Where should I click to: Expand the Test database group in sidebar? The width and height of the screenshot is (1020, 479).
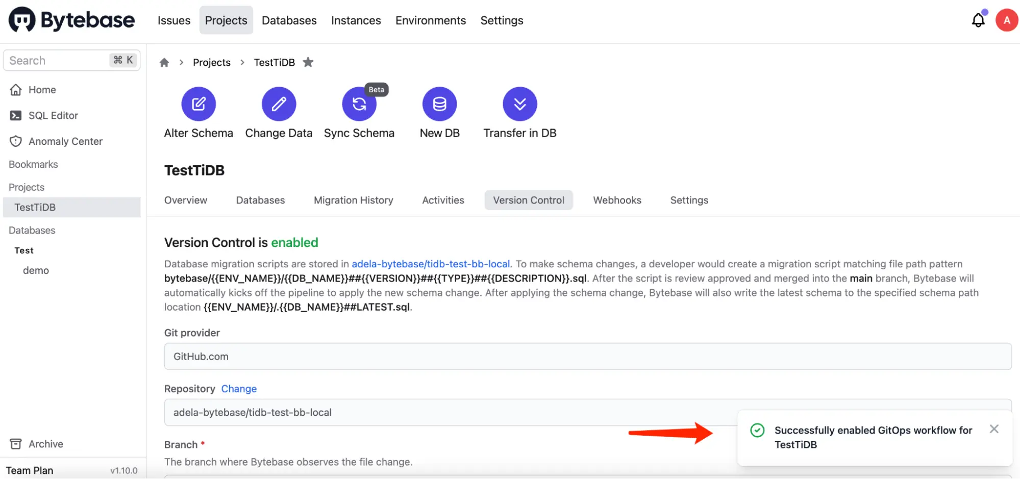(x=23, y=250)
